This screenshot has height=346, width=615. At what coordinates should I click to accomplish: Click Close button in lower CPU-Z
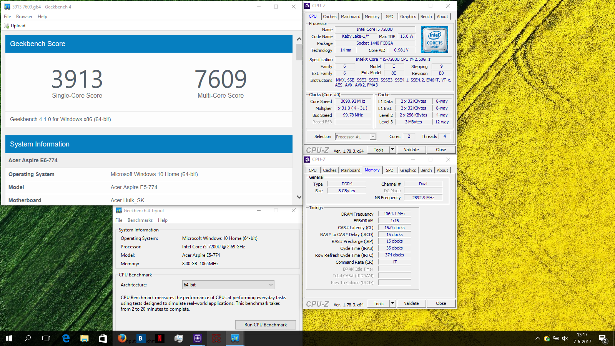click(441, 303)
